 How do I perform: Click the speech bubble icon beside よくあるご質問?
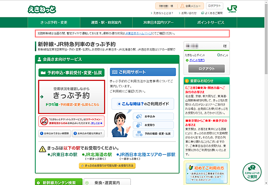tap(203, 13)
